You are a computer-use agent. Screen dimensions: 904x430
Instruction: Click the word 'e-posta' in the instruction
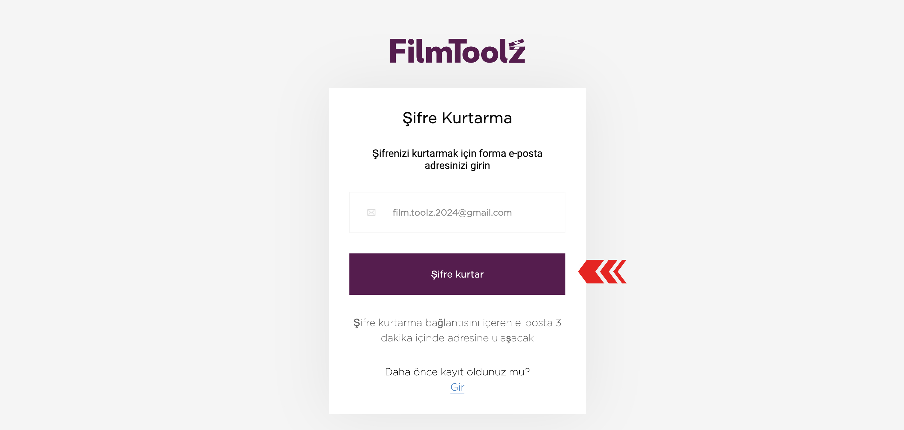525,154
